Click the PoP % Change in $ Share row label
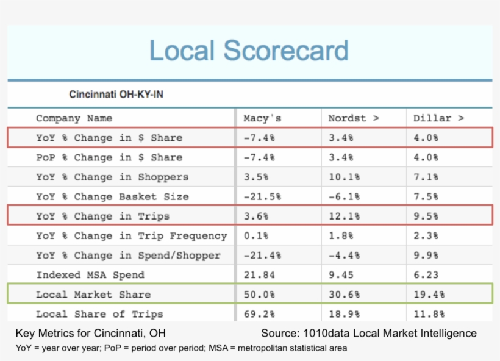This screenshot has height=361, width=500. click(109, 157)
